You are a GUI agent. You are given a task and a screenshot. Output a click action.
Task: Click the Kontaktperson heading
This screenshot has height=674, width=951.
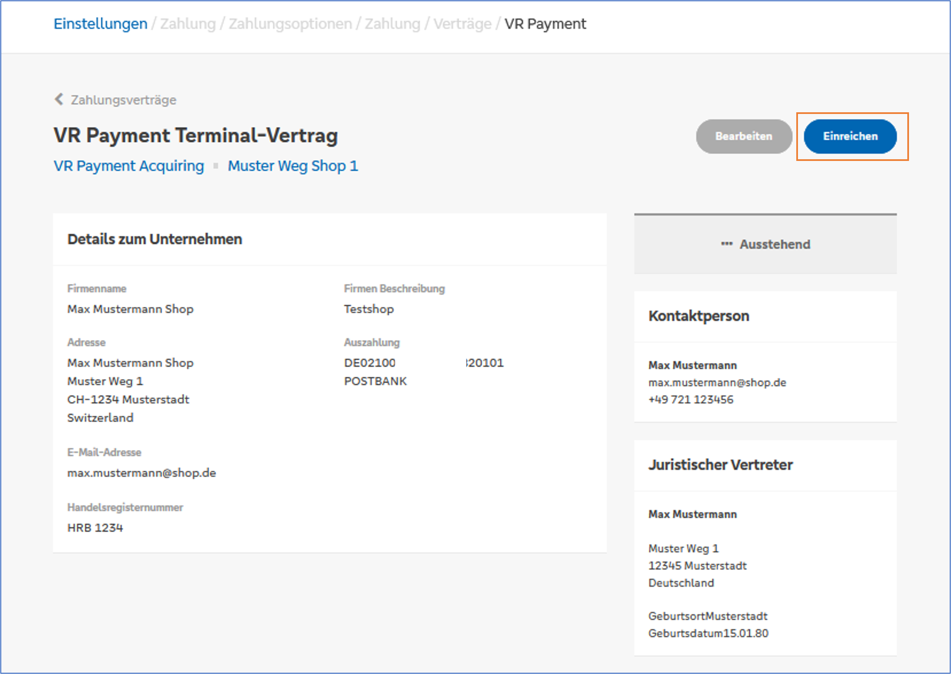pyautogui.click(x=699, y=316)
